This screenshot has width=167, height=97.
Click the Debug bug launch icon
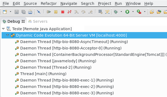point(116,12)
